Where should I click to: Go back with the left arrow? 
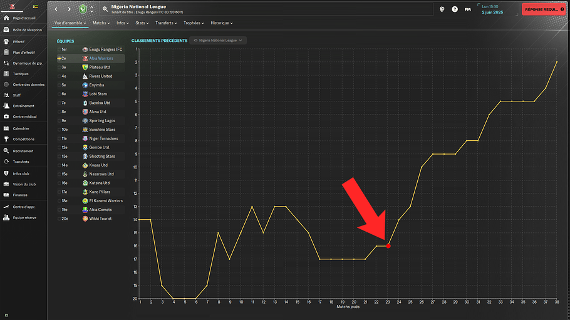(56, 9)
